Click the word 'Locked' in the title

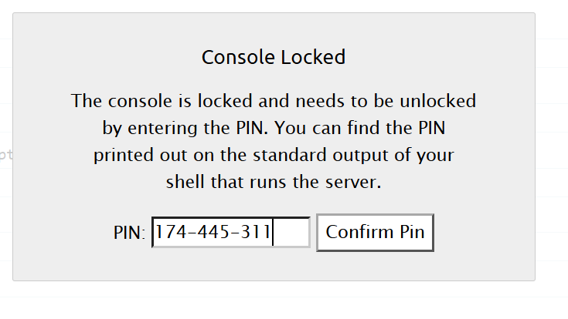[x=313, y=57]
